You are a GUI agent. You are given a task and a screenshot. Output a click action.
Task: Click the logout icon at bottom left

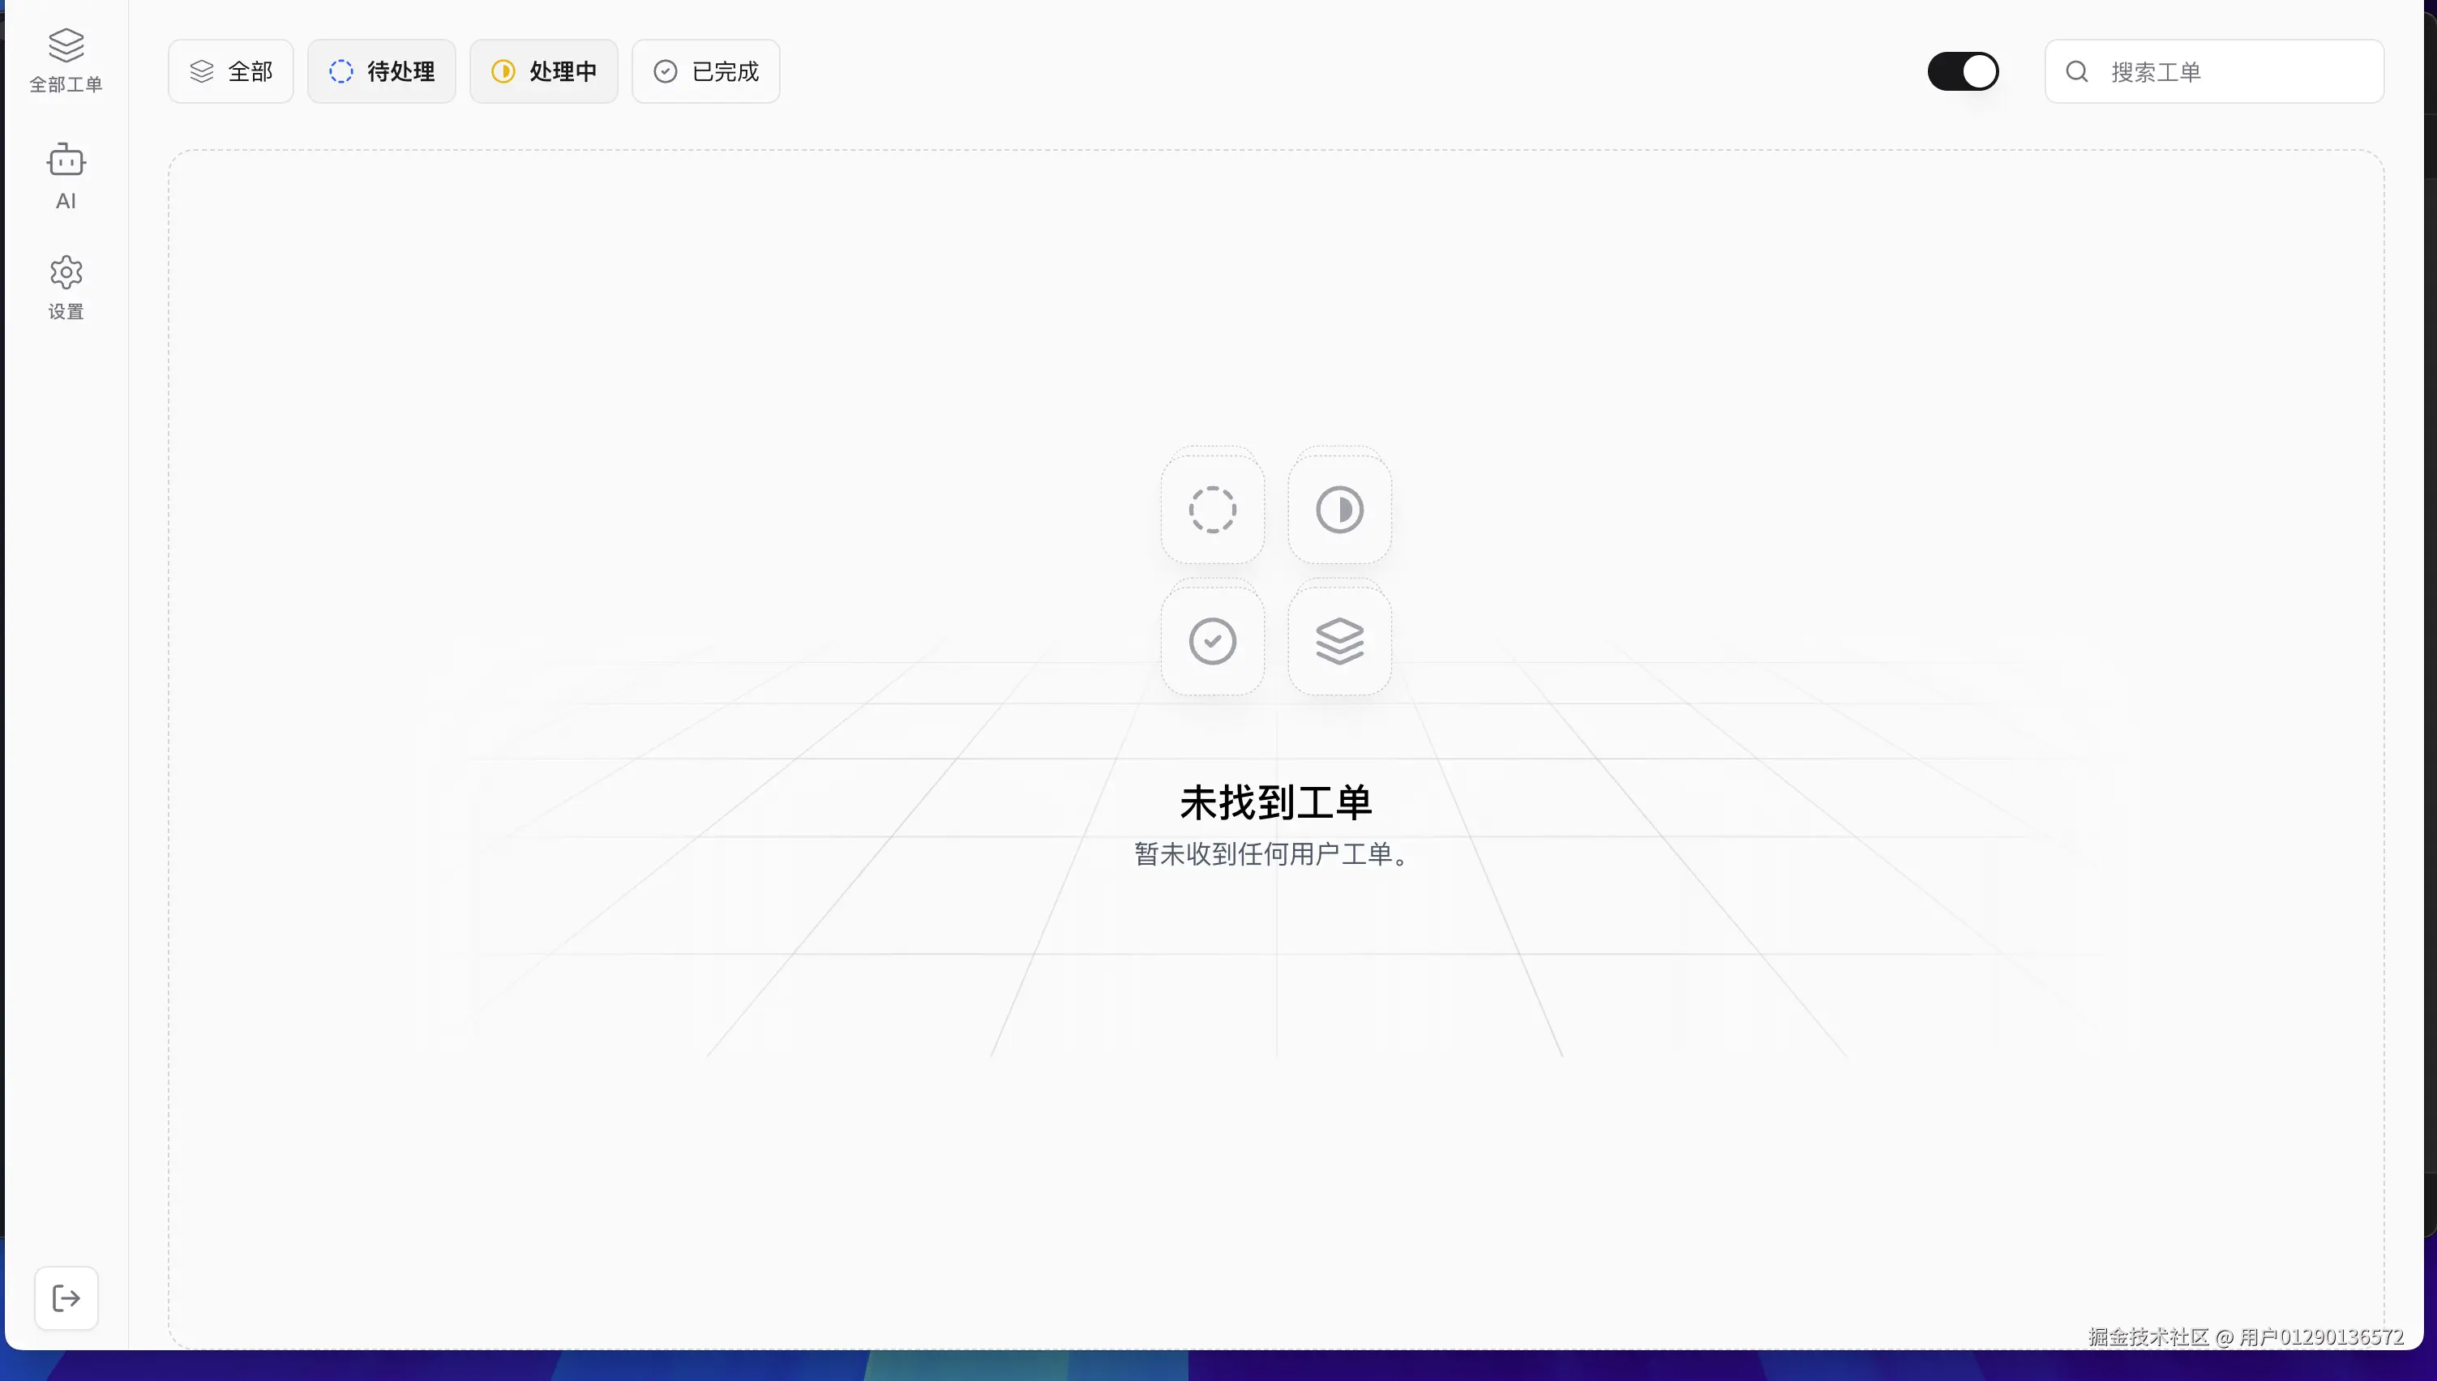(66, 1298)
